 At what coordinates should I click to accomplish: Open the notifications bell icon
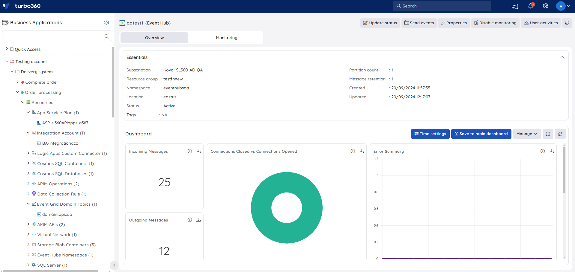pyautogui.click(x=531, y=6)
